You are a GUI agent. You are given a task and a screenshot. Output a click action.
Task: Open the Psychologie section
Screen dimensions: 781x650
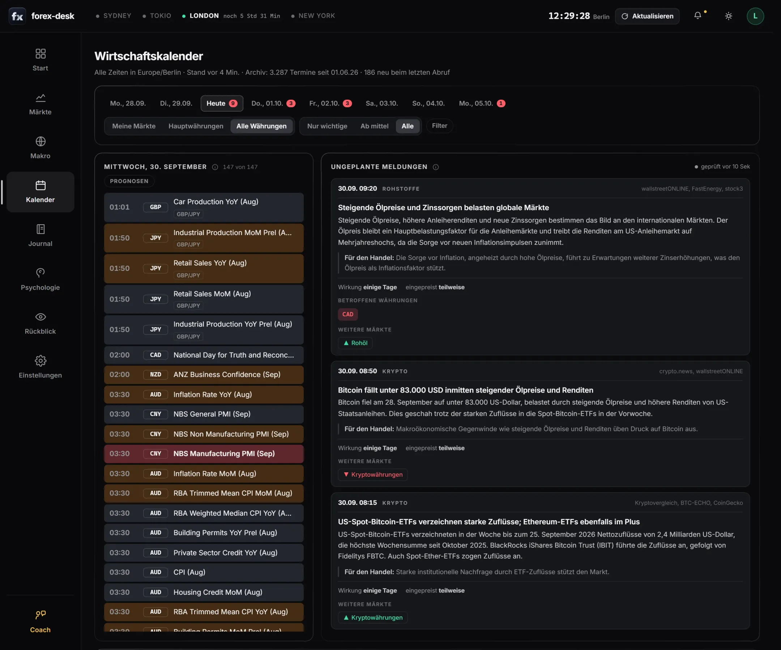coord(40,279)
